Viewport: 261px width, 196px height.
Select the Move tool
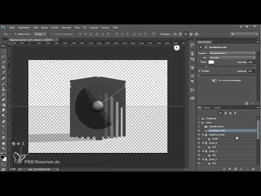pos(3,46)
